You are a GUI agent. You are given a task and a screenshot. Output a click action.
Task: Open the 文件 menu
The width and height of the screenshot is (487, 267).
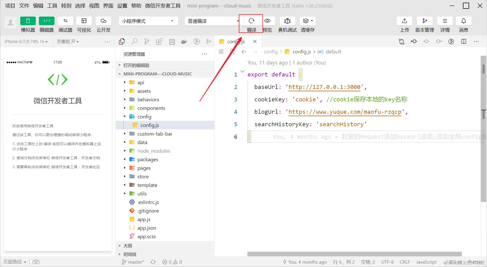click(24, 6)
